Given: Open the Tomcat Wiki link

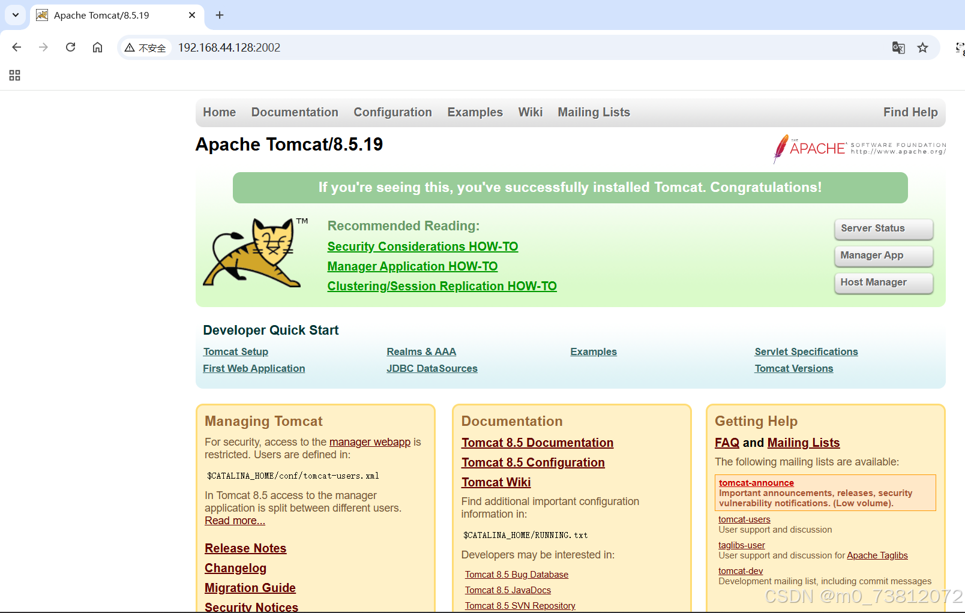Looking at the screenshot, I should (x=496, y=482).
